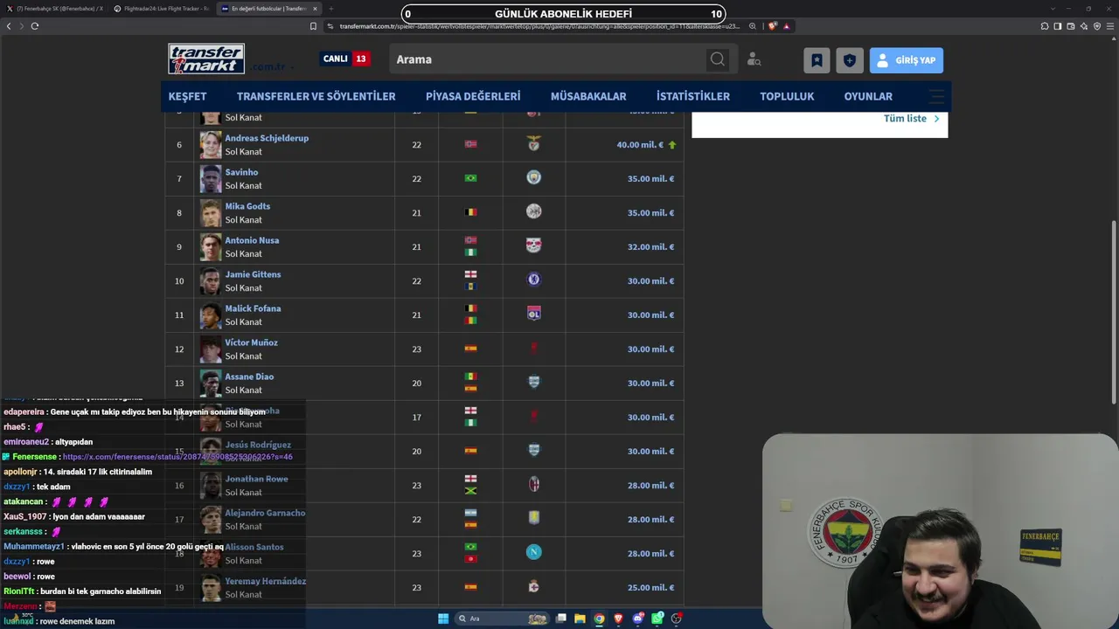Click Bologna crest in Jonathan Rowe row

coord(534,485)
